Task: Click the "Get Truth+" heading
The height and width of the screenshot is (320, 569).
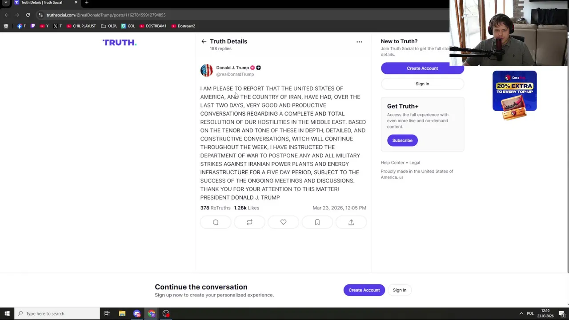Action: 403,106
